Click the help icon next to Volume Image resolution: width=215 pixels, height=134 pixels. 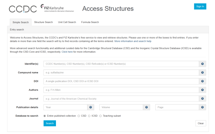(146, 107)
